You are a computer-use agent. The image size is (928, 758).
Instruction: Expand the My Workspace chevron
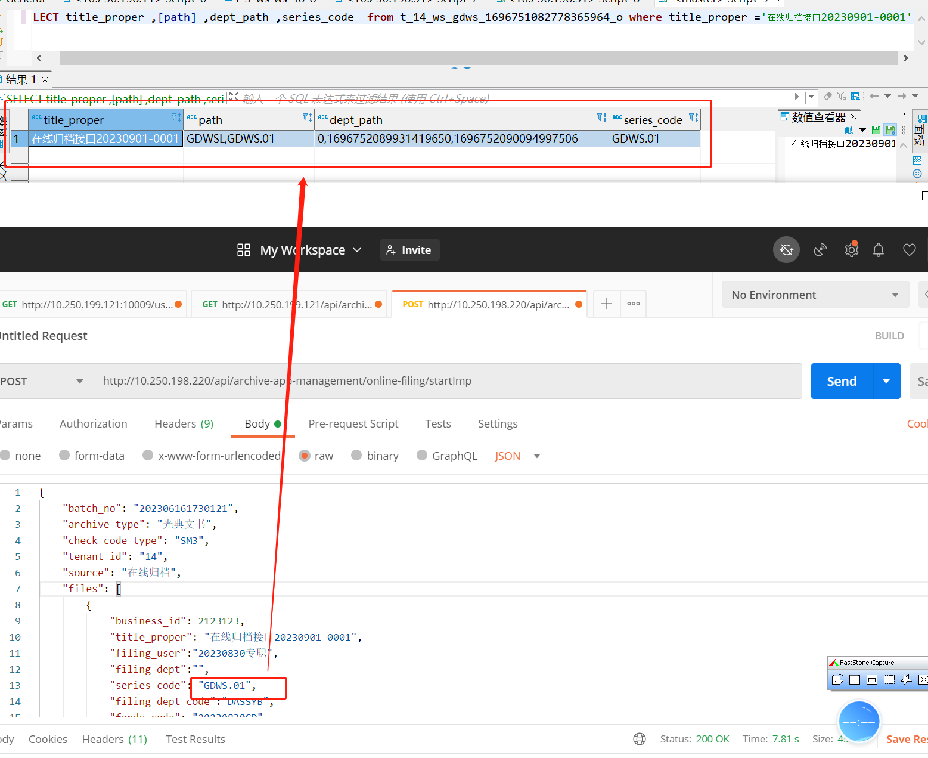357,250
